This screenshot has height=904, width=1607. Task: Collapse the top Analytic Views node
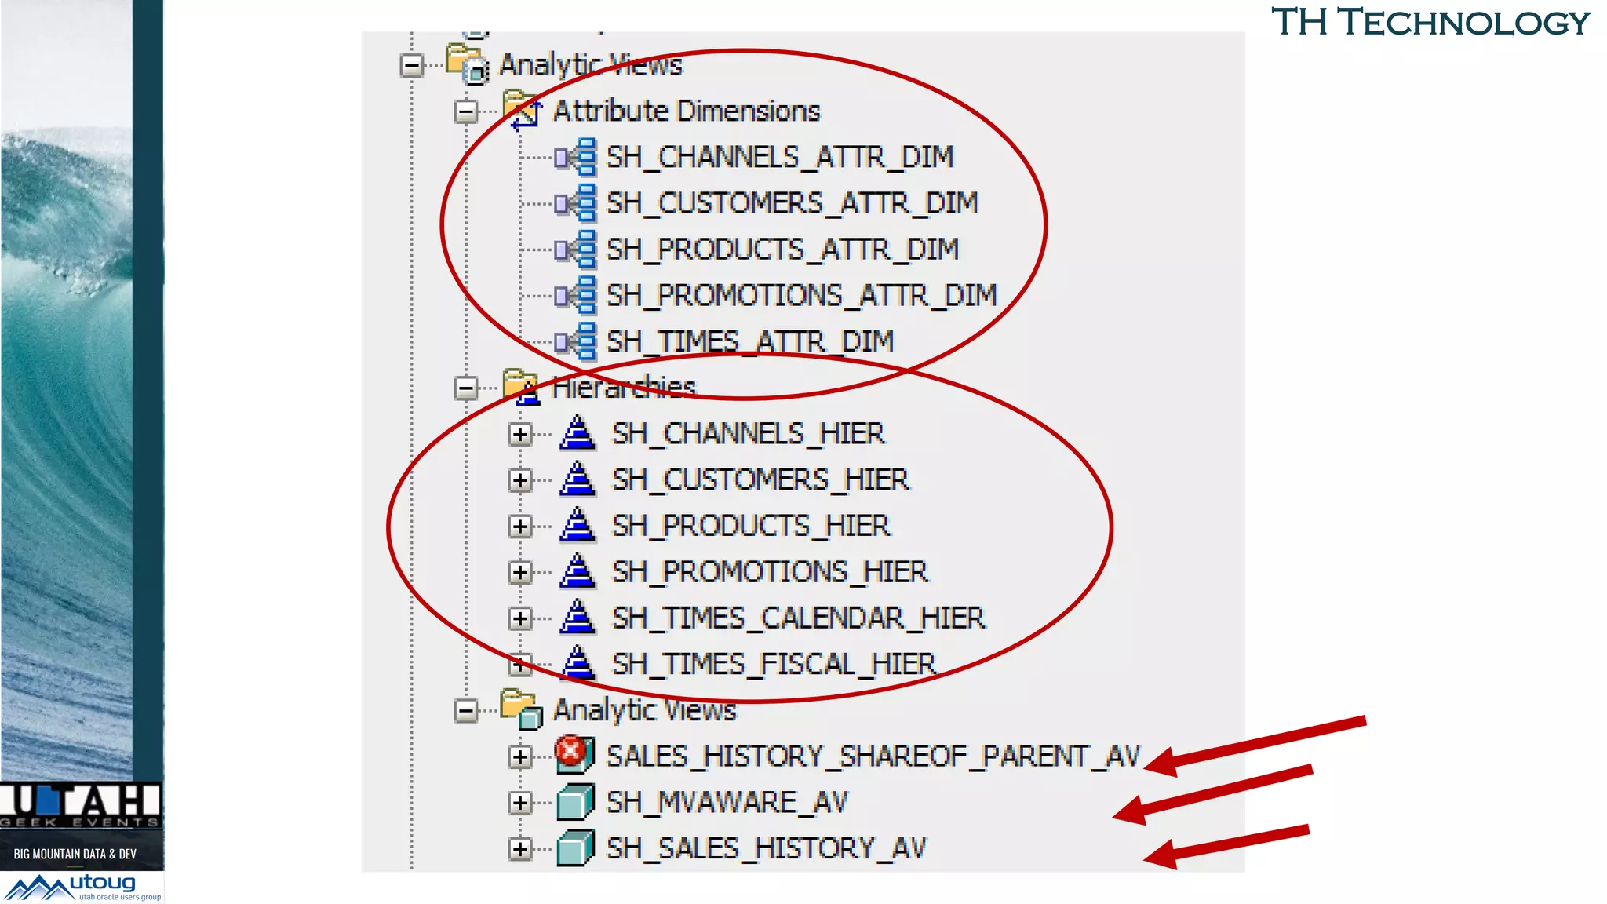[412, 65]
